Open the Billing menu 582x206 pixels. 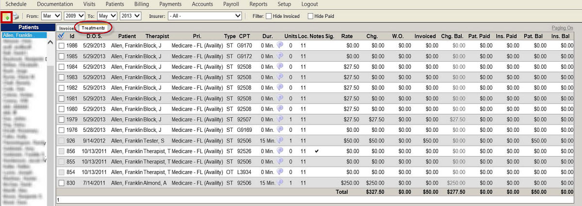point(141,4)
